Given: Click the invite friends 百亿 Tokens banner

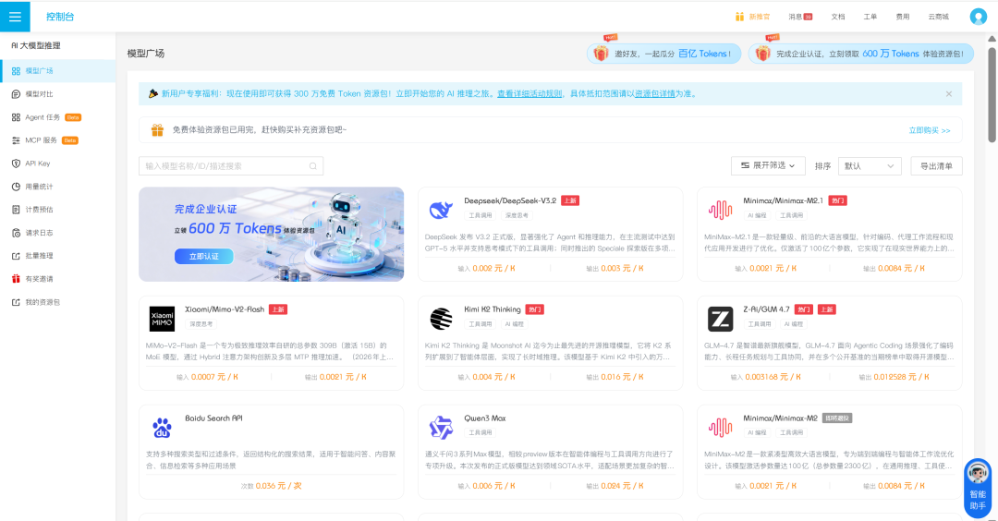Looking at the screenshot, I should tap(663, 54).
